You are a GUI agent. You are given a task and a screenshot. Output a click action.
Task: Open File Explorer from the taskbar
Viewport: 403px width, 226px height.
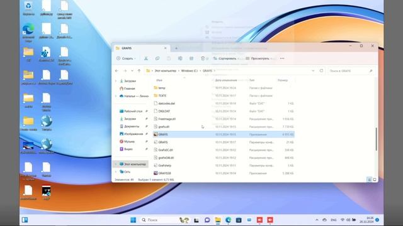(x=218, y=220)
